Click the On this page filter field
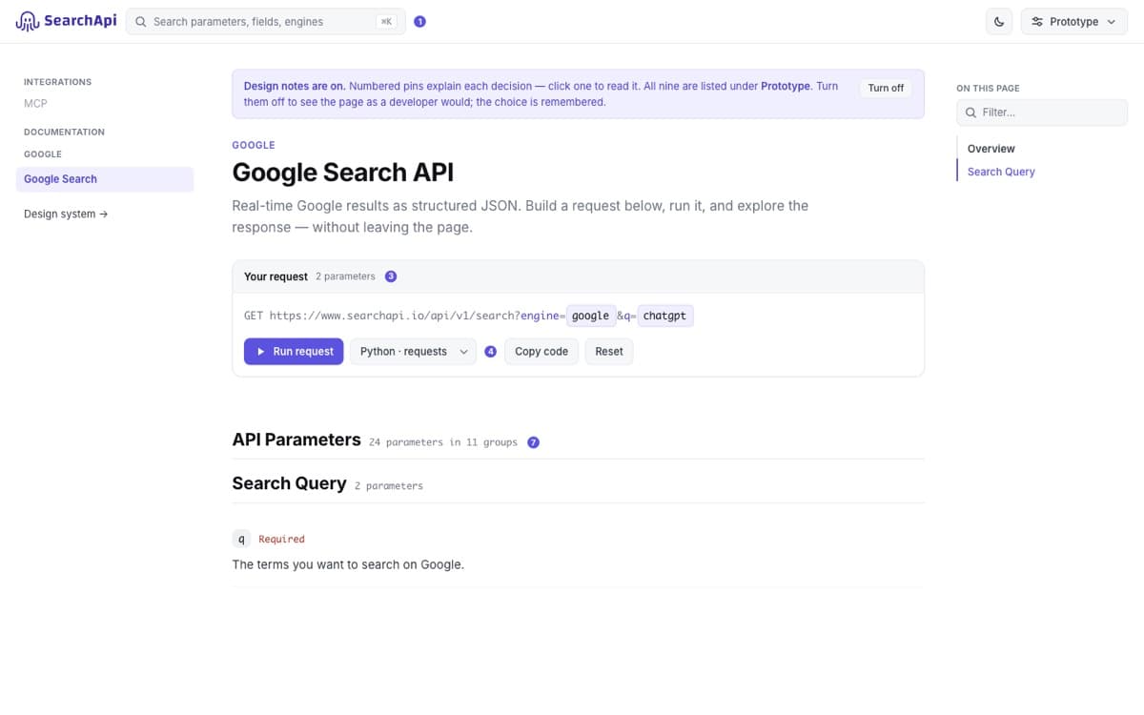This screenshot has width=1144, height=715. click(x=1042, y=112)
